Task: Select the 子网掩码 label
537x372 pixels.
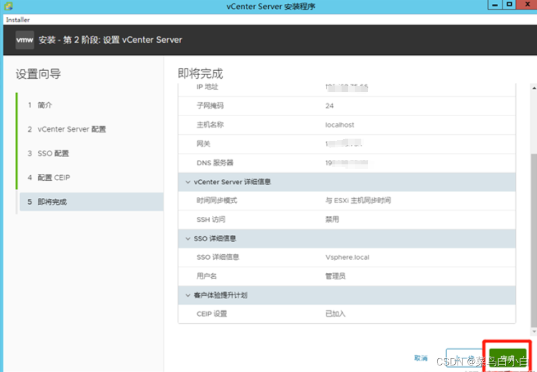Action: [x=210, y=106]
